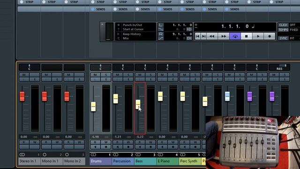Open edit channel settings for Bass
The width and height of the screenshot is (300, 169).
[150, 79]
